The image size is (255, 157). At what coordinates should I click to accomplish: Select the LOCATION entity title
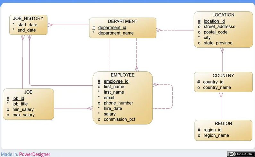[223, 15]
